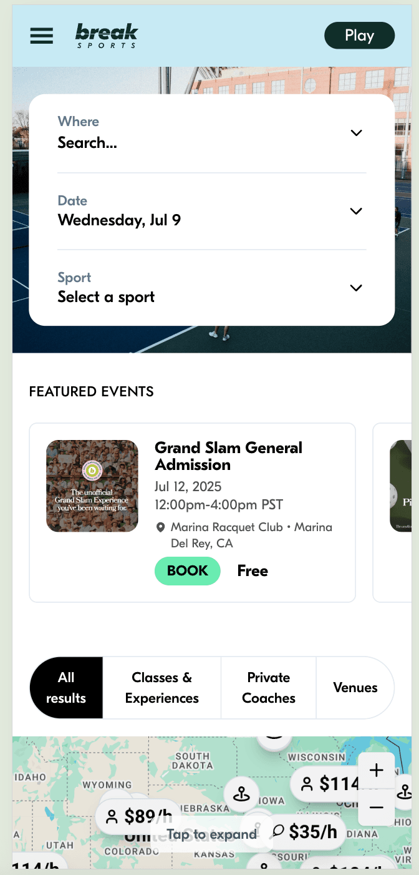Book the Grand Slam General Admission event
This screenshot has height=875, width=419.
click(187, 571)
